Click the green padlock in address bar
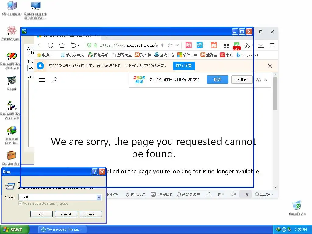 point(95,45)
